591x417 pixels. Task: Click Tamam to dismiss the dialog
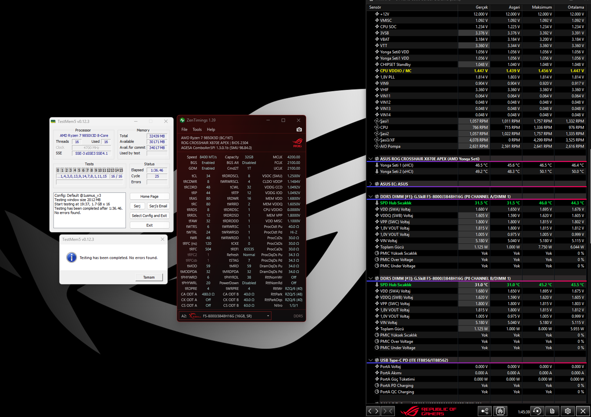pos(149,277)
